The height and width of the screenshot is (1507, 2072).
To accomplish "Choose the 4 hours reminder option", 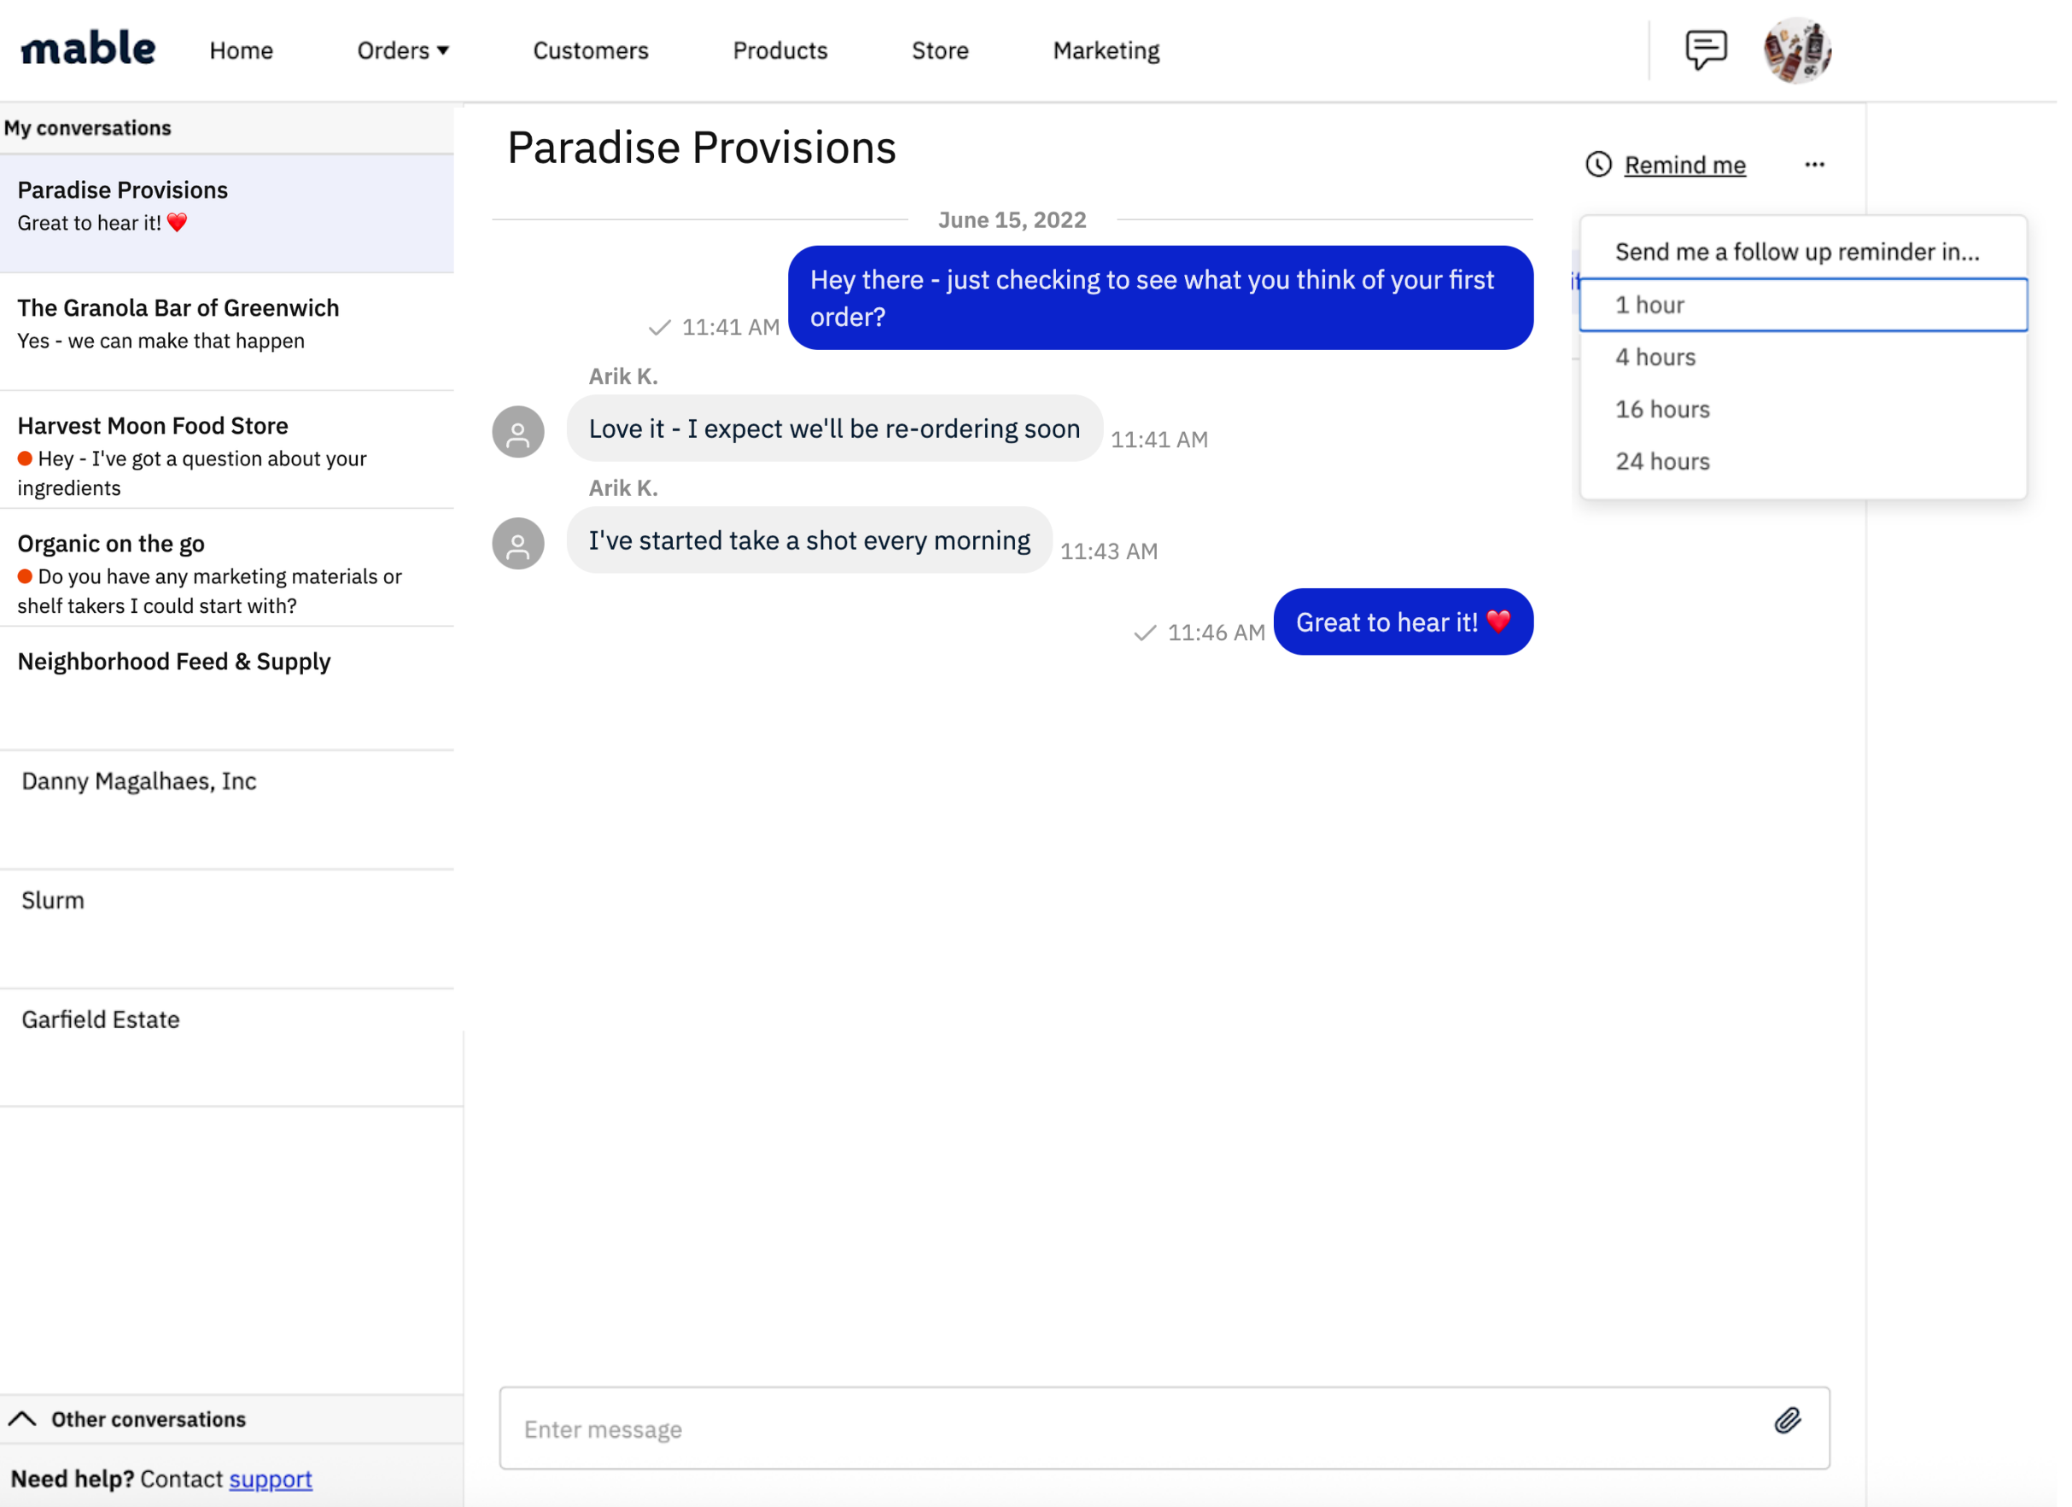I will pyautogui.click(x=1803, y=356).
